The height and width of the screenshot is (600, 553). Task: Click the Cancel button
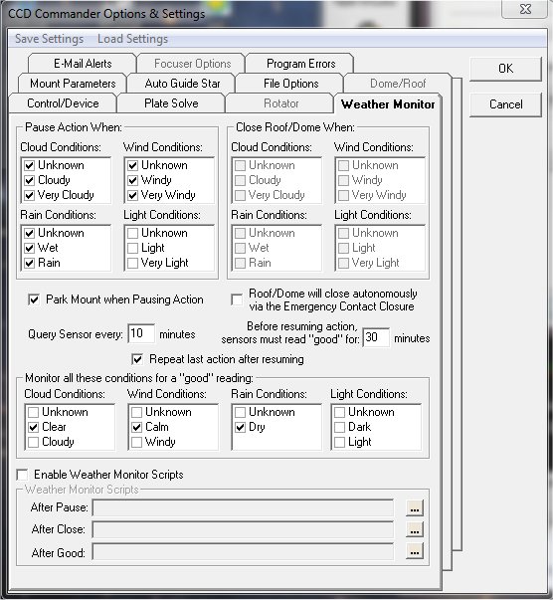click(505, 104)
